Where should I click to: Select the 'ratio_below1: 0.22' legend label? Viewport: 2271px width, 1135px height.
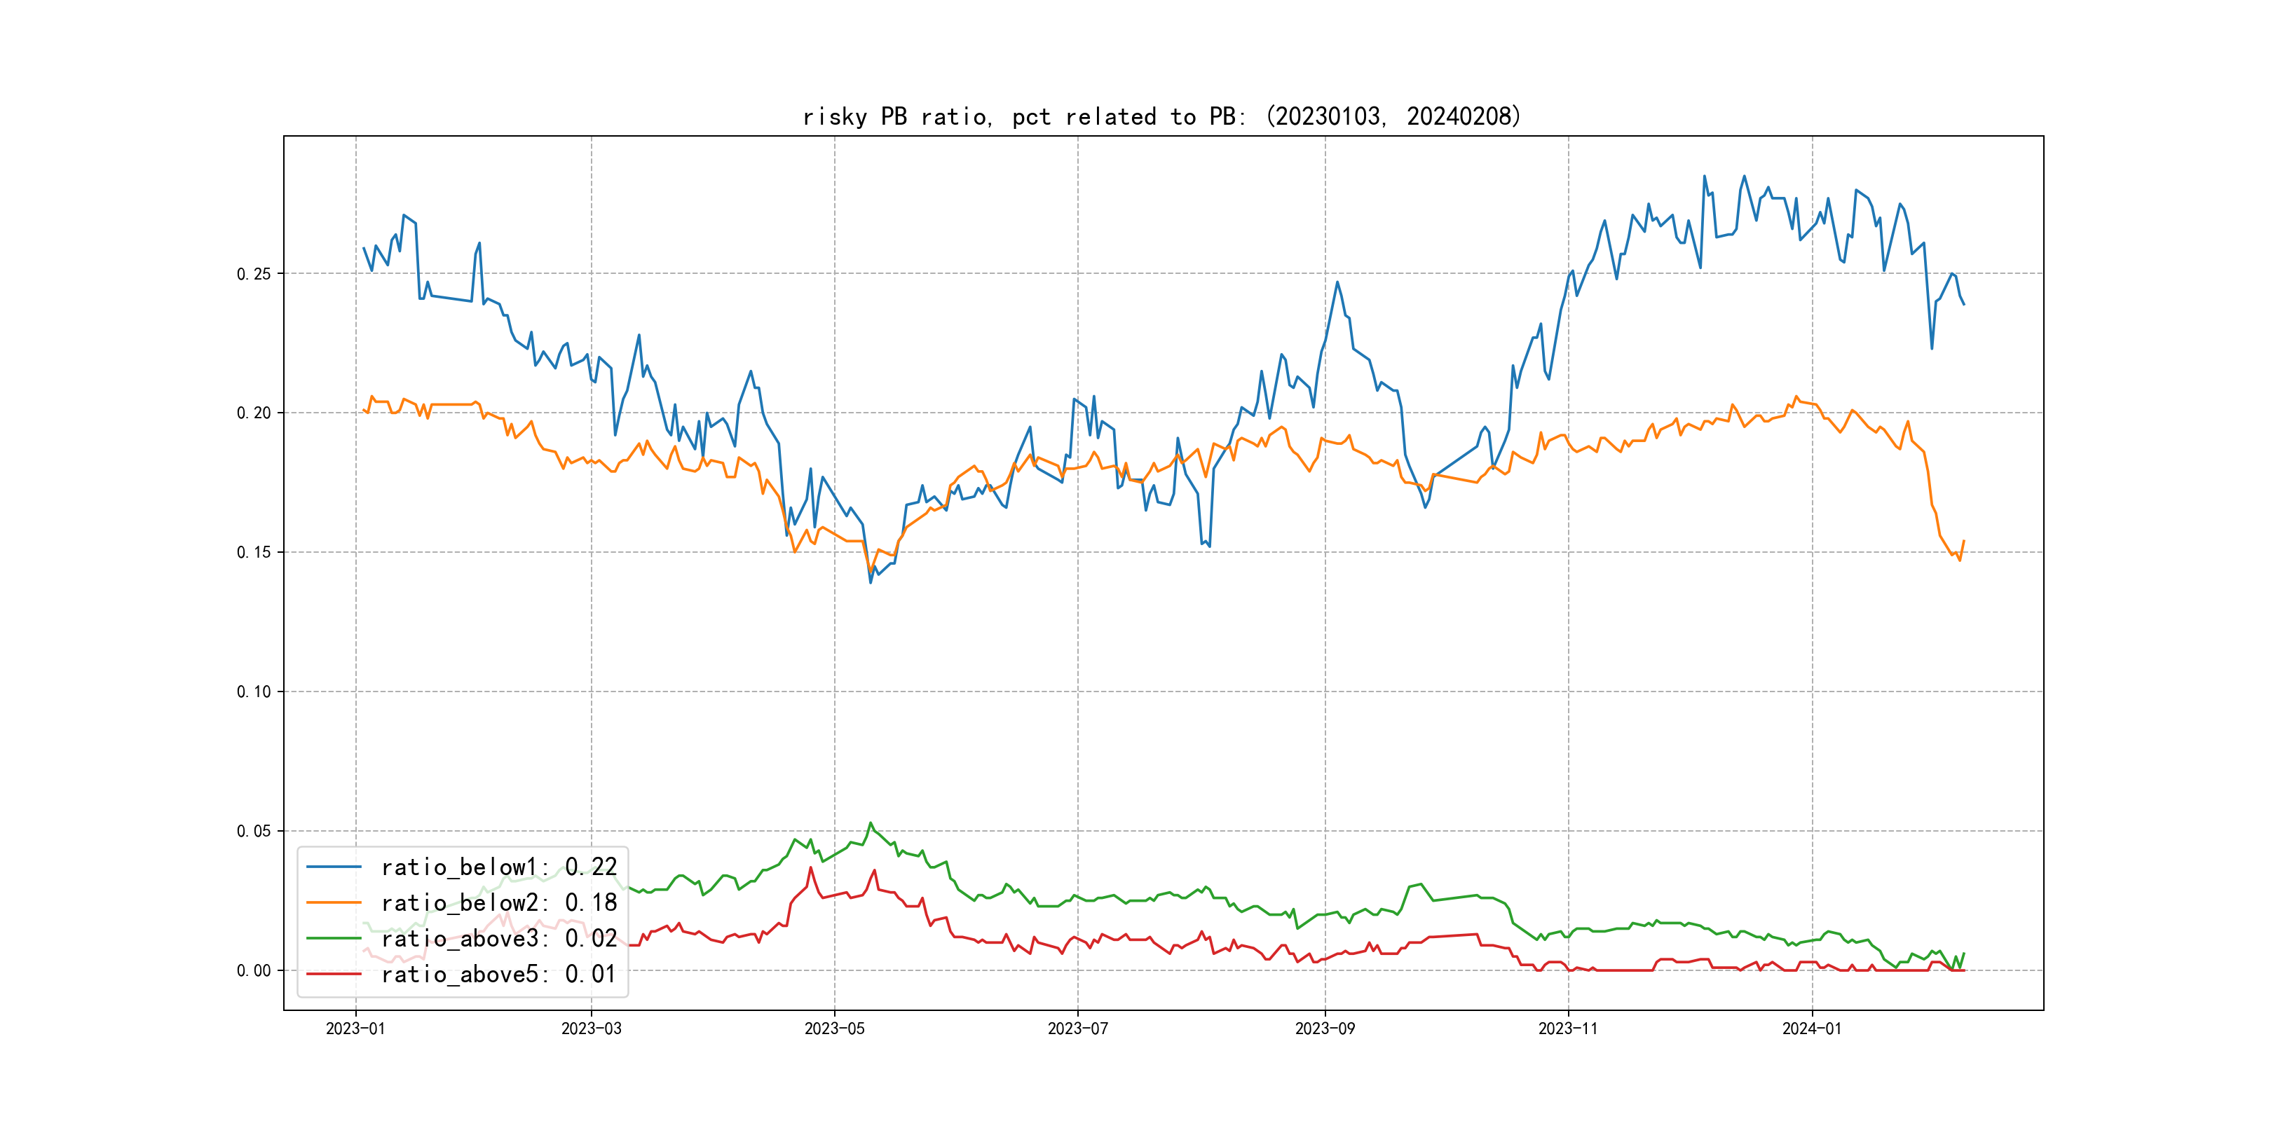[x=498, y=867]
